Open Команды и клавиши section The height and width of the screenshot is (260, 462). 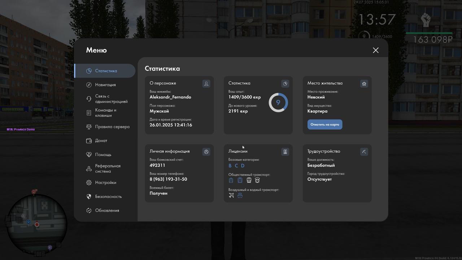[105, 113]
